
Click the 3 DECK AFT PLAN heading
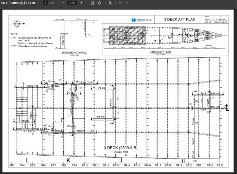point(180,19)
